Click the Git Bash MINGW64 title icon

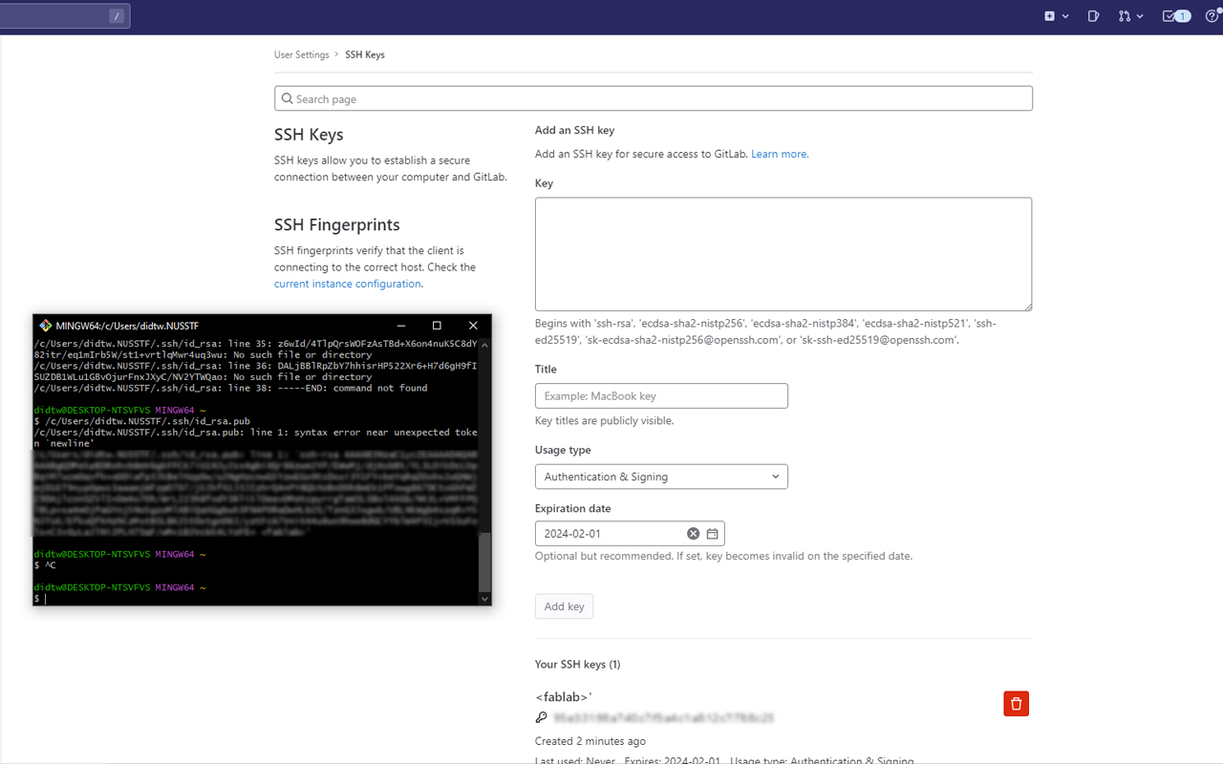(45, 326)
